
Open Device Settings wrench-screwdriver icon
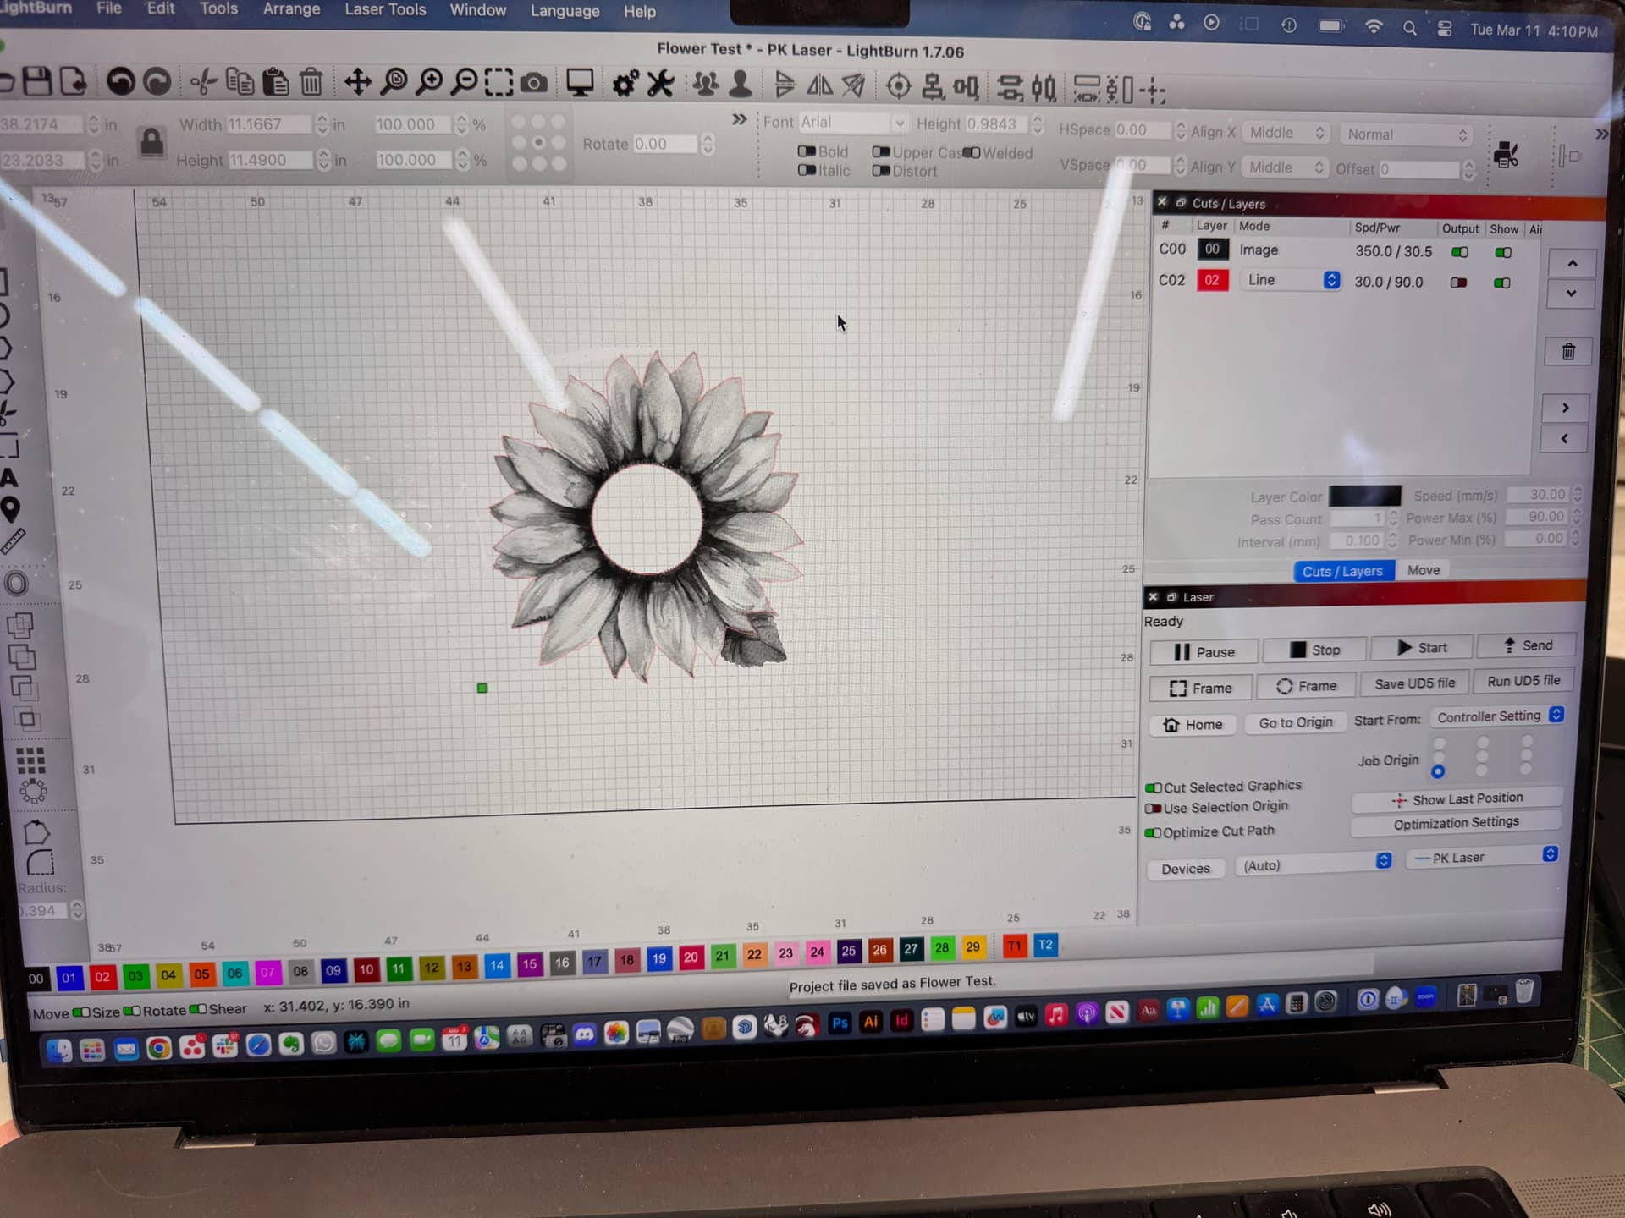pyautogui.click(x=660, y=84)
